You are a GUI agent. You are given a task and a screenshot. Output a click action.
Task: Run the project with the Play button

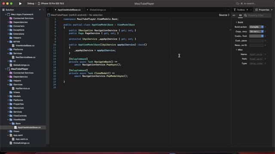[x=20, y=3]
